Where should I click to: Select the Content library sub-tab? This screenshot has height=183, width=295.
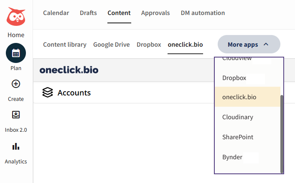(x=65, y=45)
